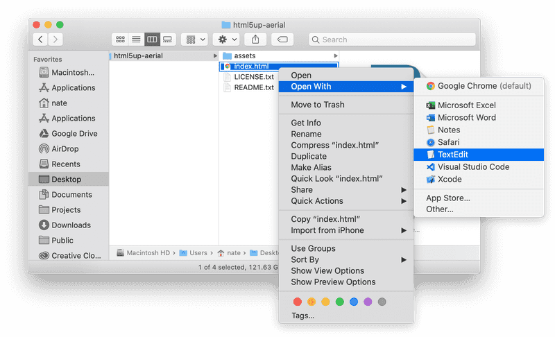Switch to icon view in toolbar

point(121,40)
